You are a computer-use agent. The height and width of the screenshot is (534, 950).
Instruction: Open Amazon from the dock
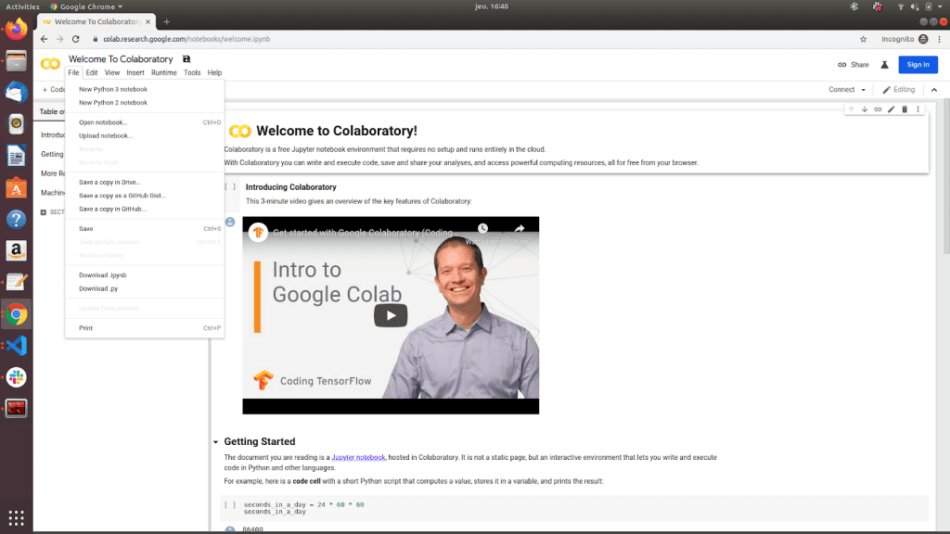tap(17, 250)
